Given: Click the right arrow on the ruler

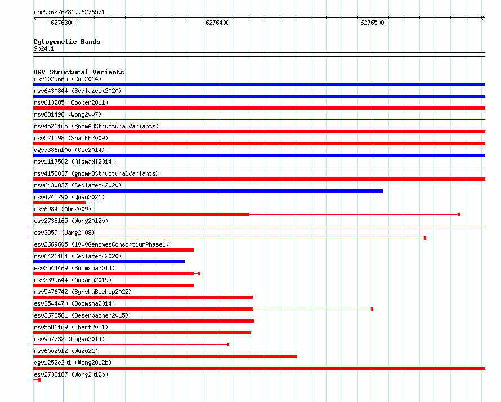Looking at the screenshot, I should click(483, 17).
